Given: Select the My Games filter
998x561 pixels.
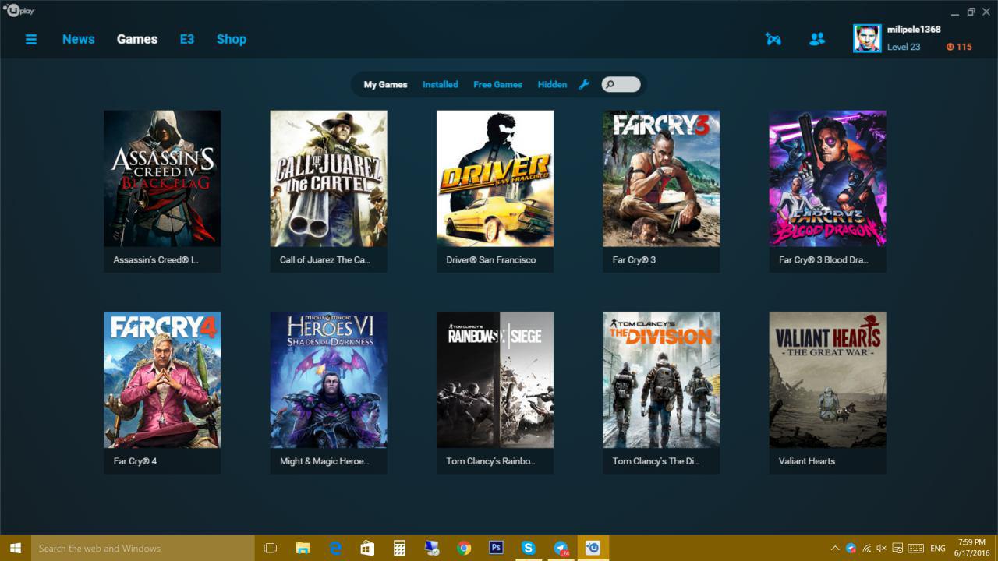Looking at the screenshot, I should point(386,84).
